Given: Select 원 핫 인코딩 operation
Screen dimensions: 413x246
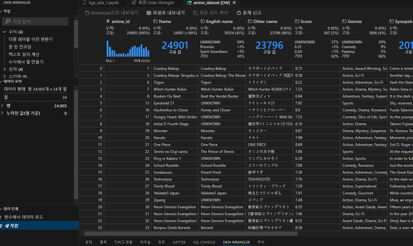Looking at the screenshot, I should point(20,47).
